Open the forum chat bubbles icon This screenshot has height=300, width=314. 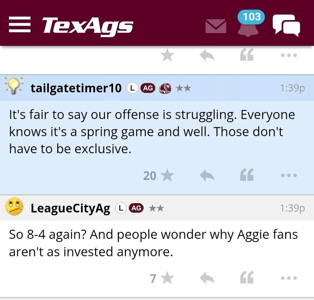coord(286,25)
